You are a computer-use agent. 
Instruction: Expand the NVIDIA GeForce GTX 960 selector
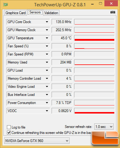click(37, 141)
